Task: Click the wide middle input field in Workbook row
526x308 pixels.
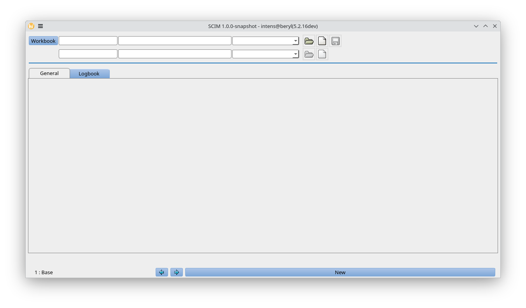Action: (x=175, y=41)
